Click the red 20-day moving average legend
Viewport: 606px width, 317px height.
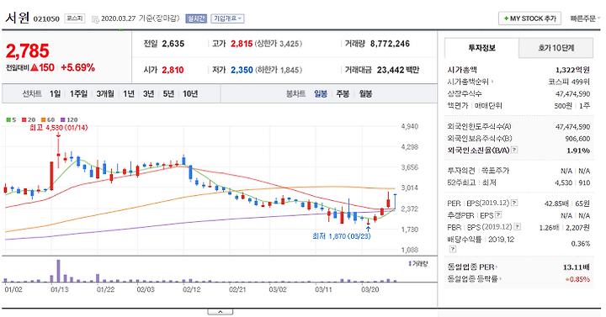[x=29, y=119]
